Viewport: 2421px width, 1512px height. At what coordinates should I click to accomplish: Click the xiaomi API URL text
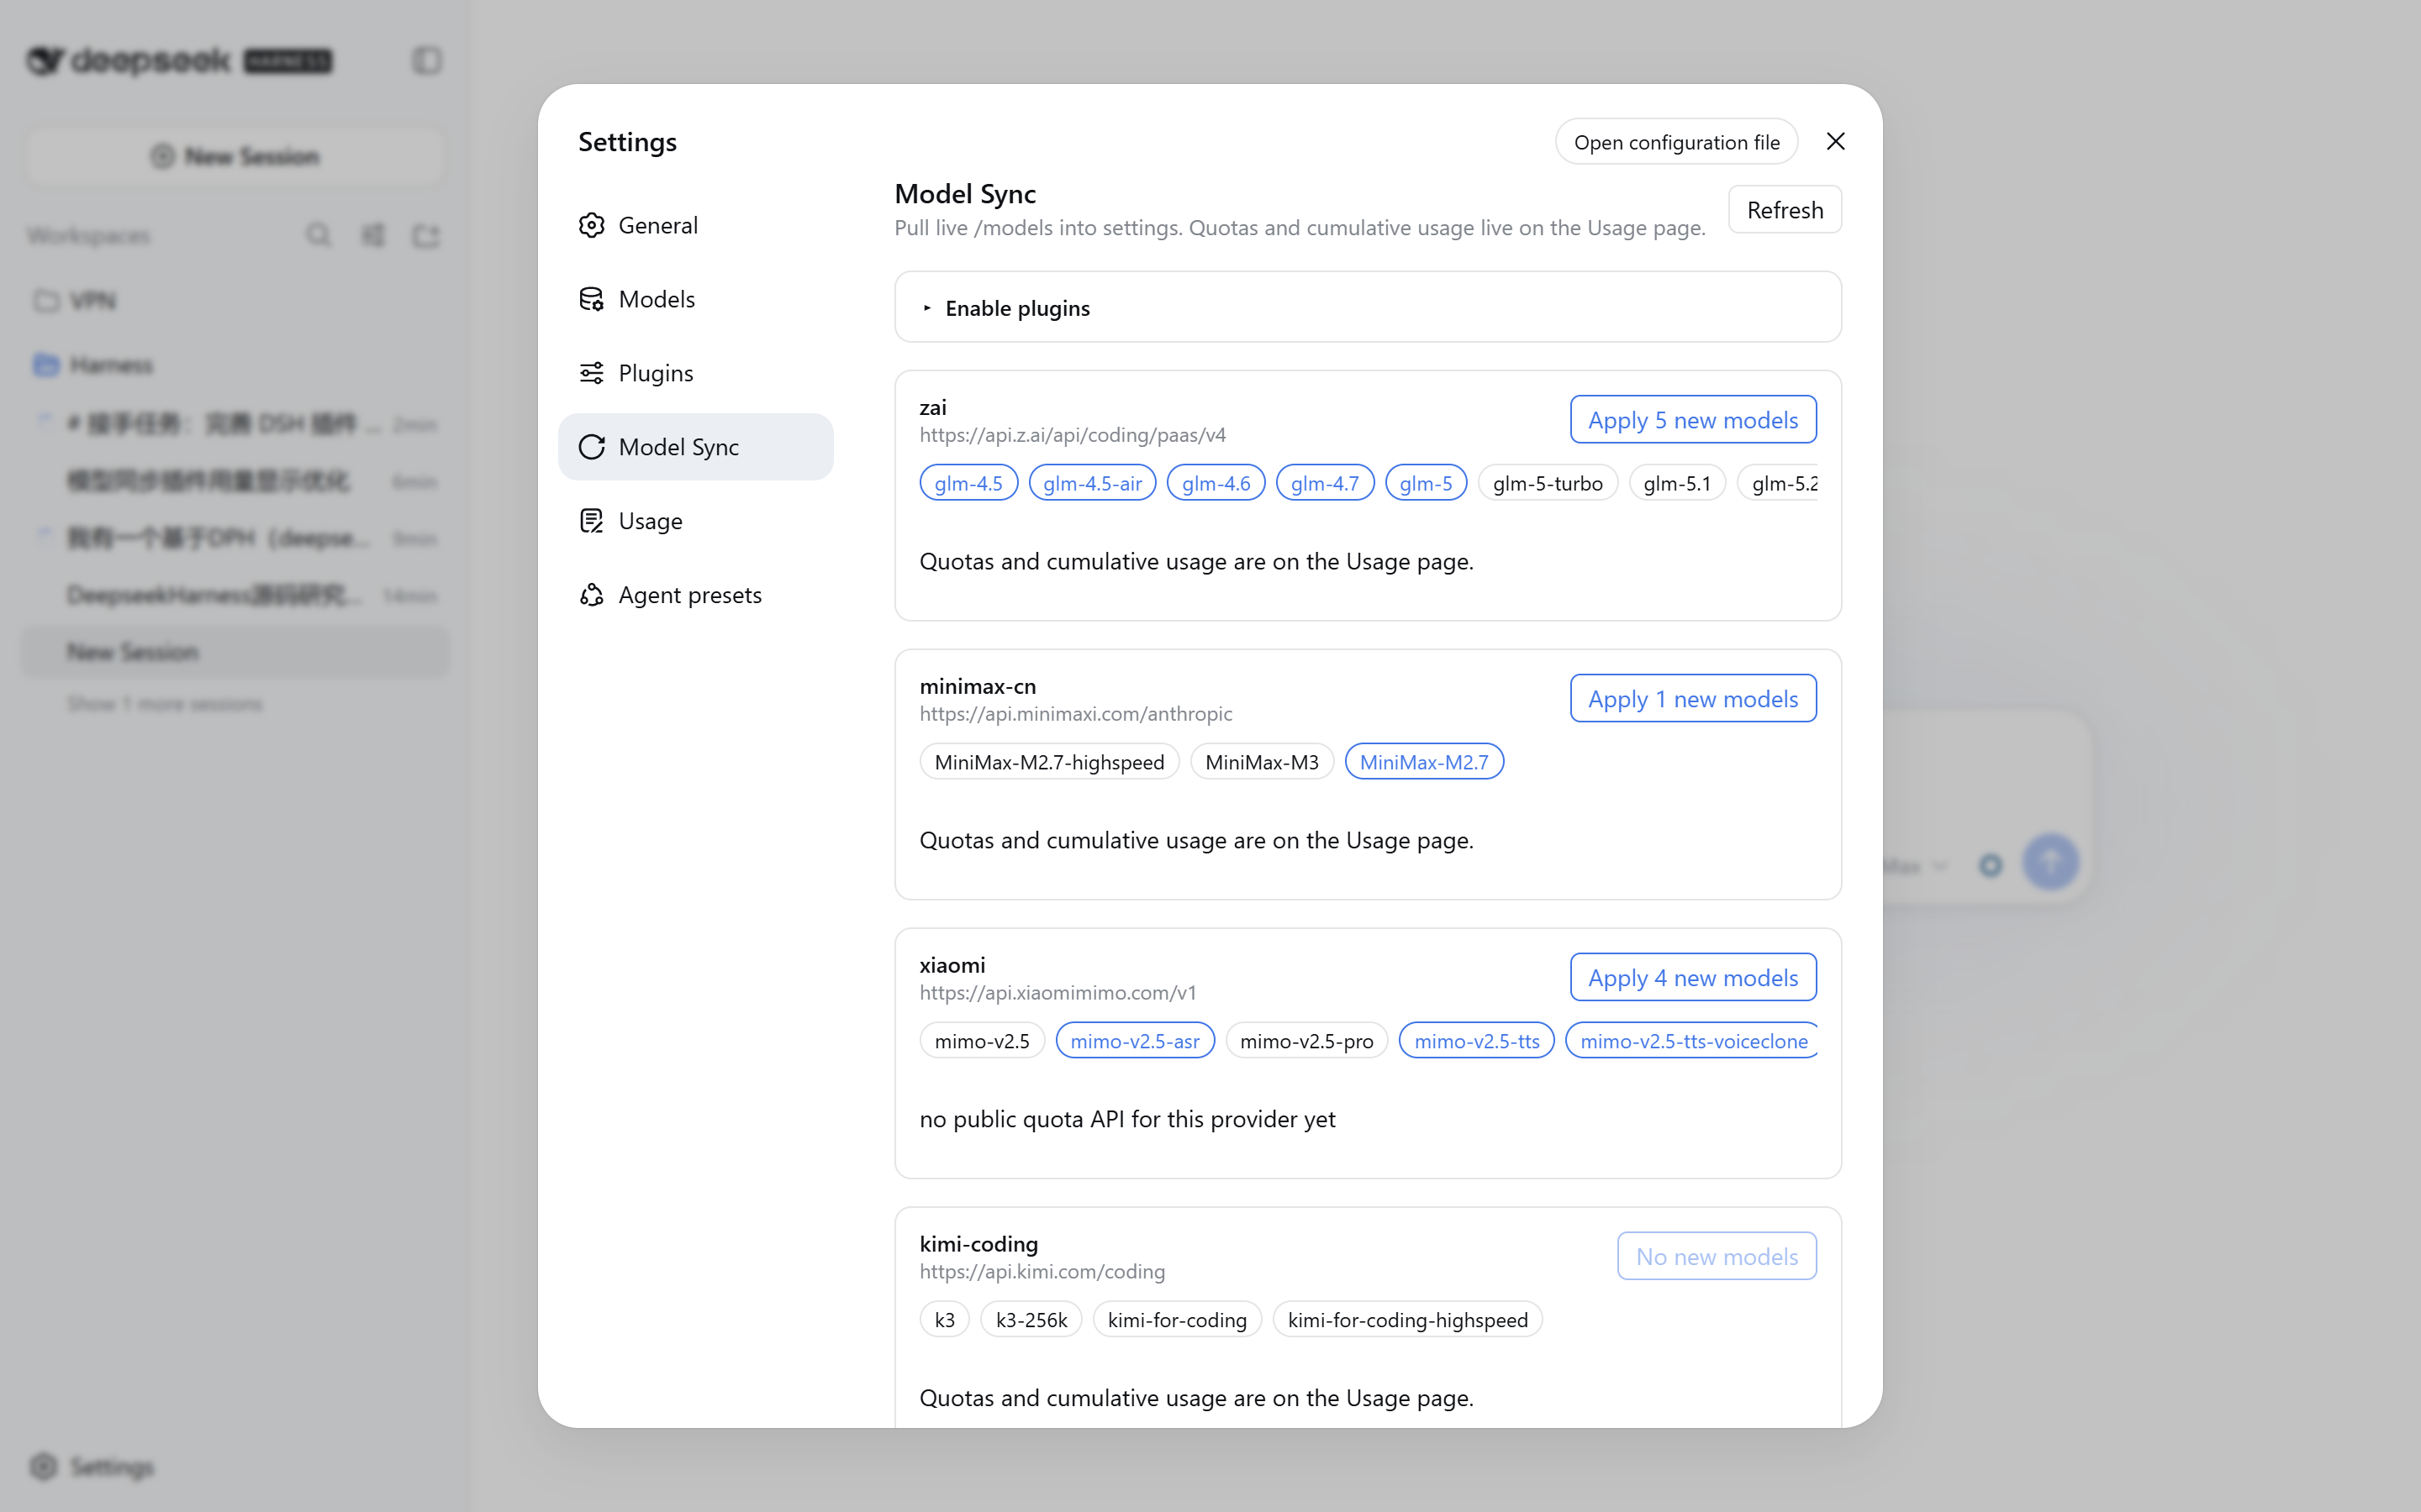tap(1058, 993)
